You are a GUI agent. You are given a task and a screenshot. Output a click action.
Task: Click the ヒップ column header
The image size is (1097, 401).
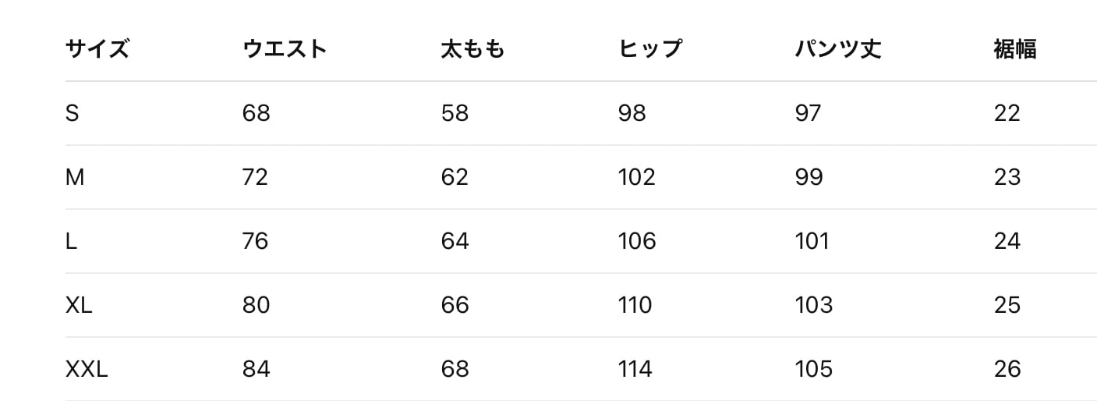(x=650, y=49)
